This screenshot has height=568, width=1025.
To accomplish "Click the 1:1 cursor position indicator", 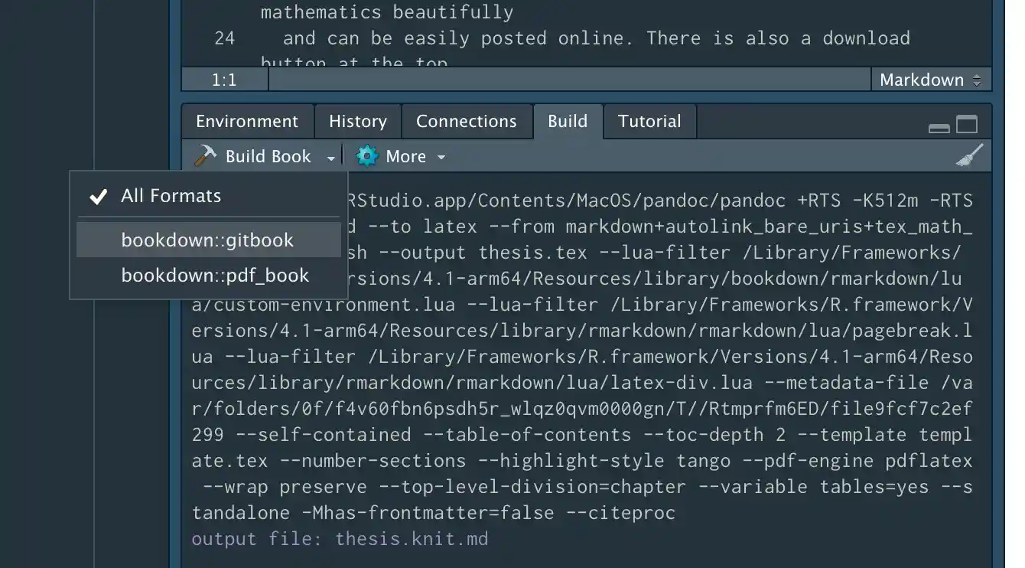I will click(x=224, y=80).
